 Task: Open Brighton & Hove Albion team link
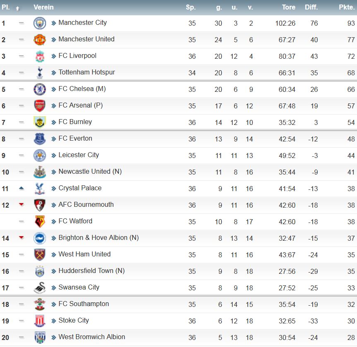click(x=99, y=238)
